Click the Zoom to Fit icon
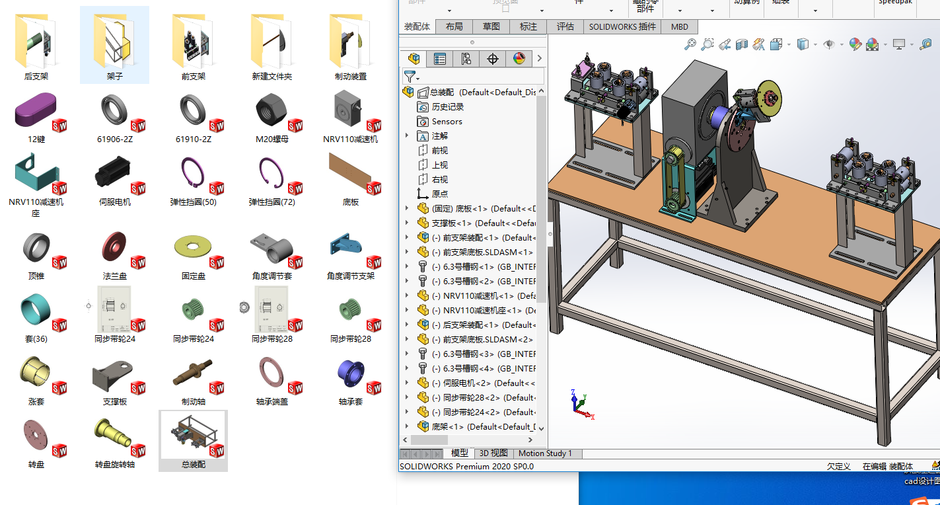This screenshot has width=940, height=505. [x=690, y=44]
